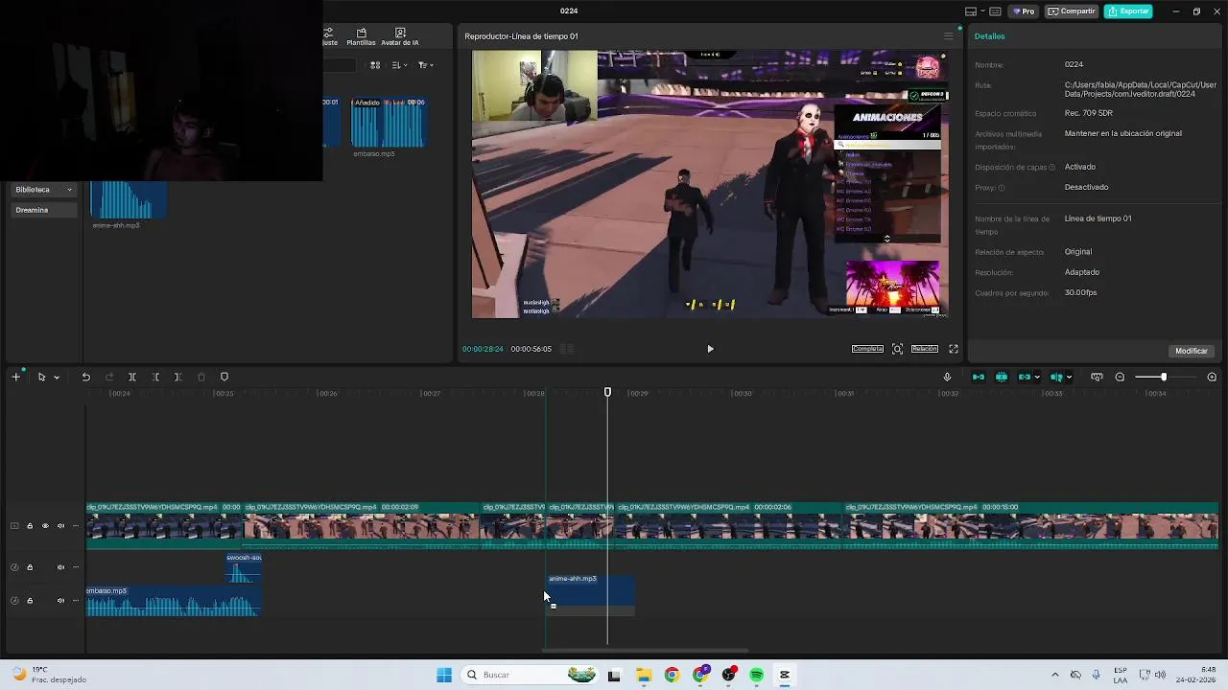Split the clip at the playhead
The height and width of the screenshot is (690, 1228).
132,377
